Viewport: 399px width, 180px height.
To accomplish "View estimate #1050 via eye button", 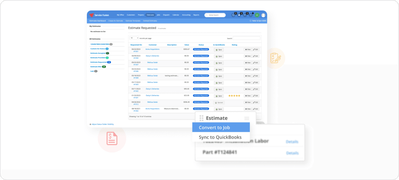I will pyautogui.click(x=248, y=56).
